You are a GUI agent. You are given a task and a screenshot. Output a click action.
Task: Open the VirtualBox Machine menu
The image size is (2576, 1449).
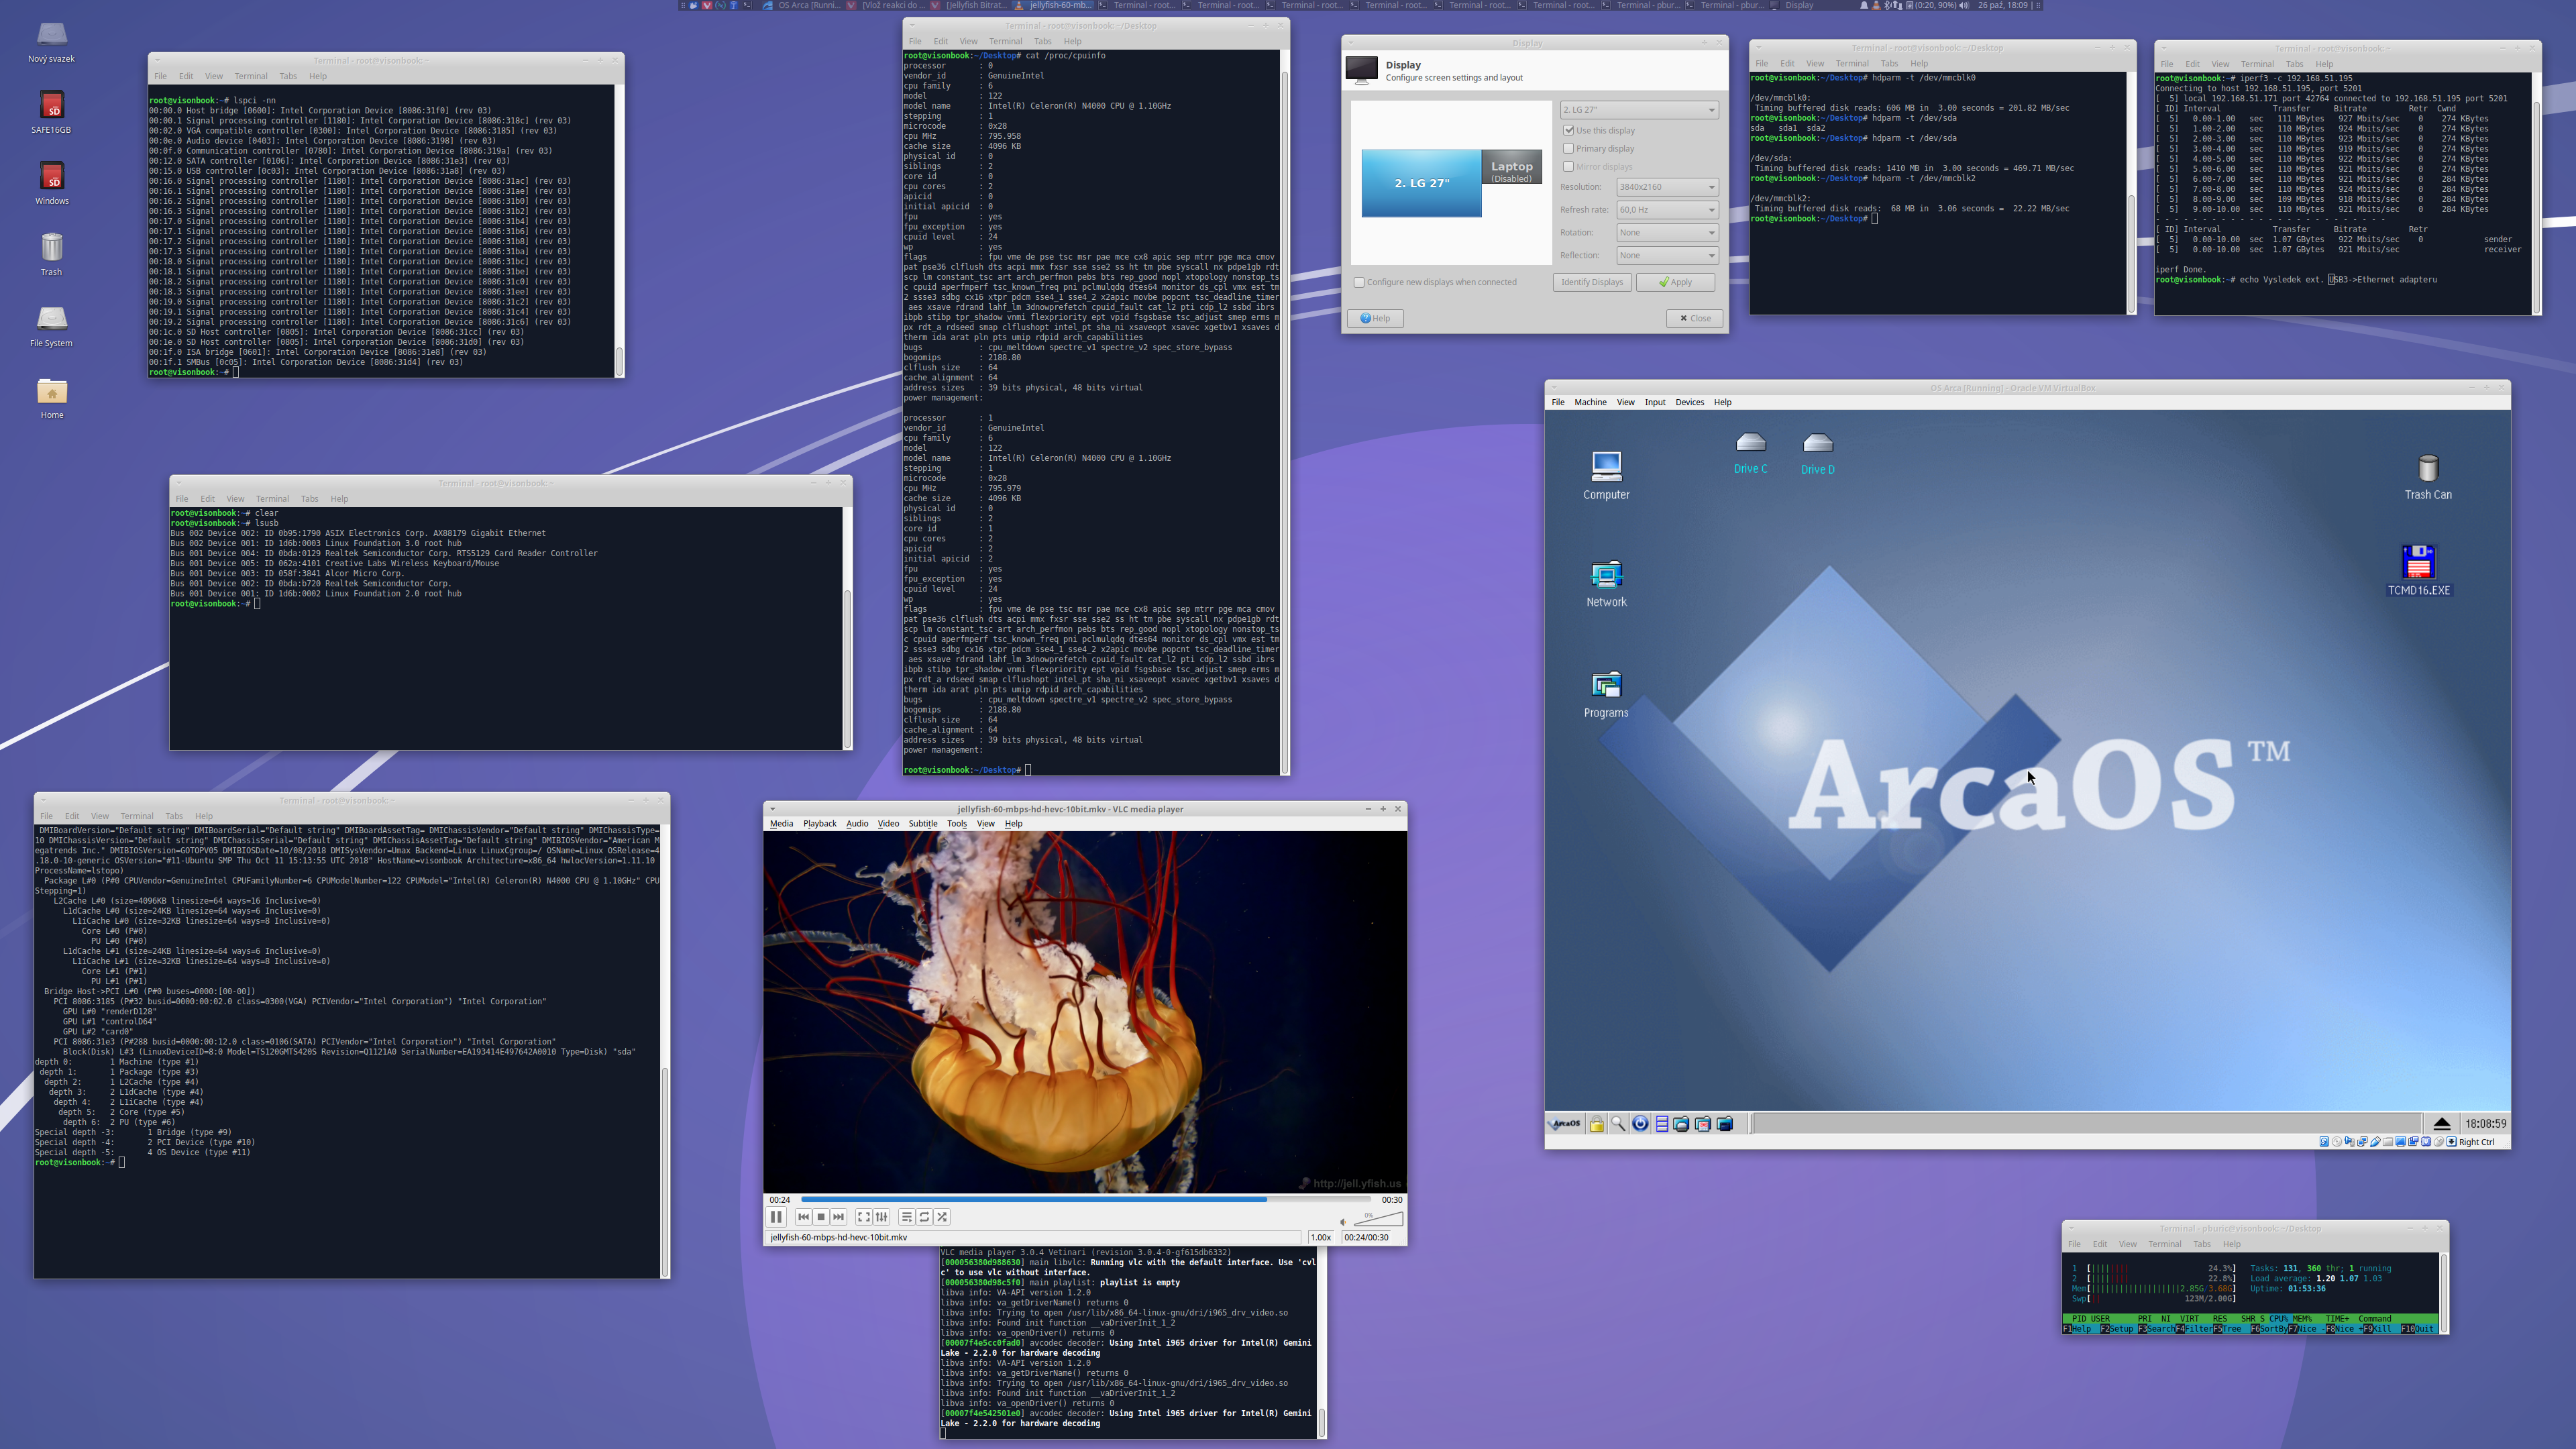click(1590, 402)
